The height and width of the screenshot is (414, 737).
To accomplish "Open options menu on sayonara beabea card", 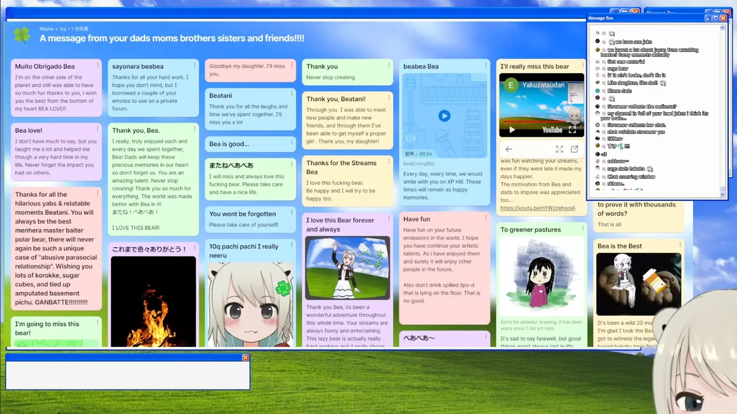I will point(195,64).
